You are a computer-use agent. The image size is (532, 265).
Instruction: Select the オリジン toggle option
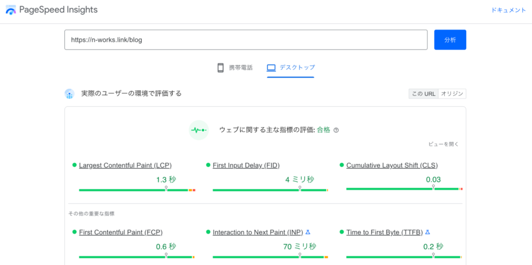452,94
